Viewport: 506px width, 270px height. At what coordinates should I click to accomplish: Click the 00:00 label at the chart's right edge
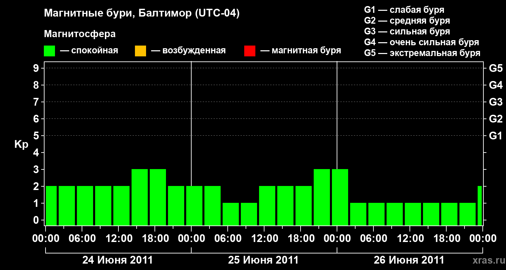click(x=483, y=239)
